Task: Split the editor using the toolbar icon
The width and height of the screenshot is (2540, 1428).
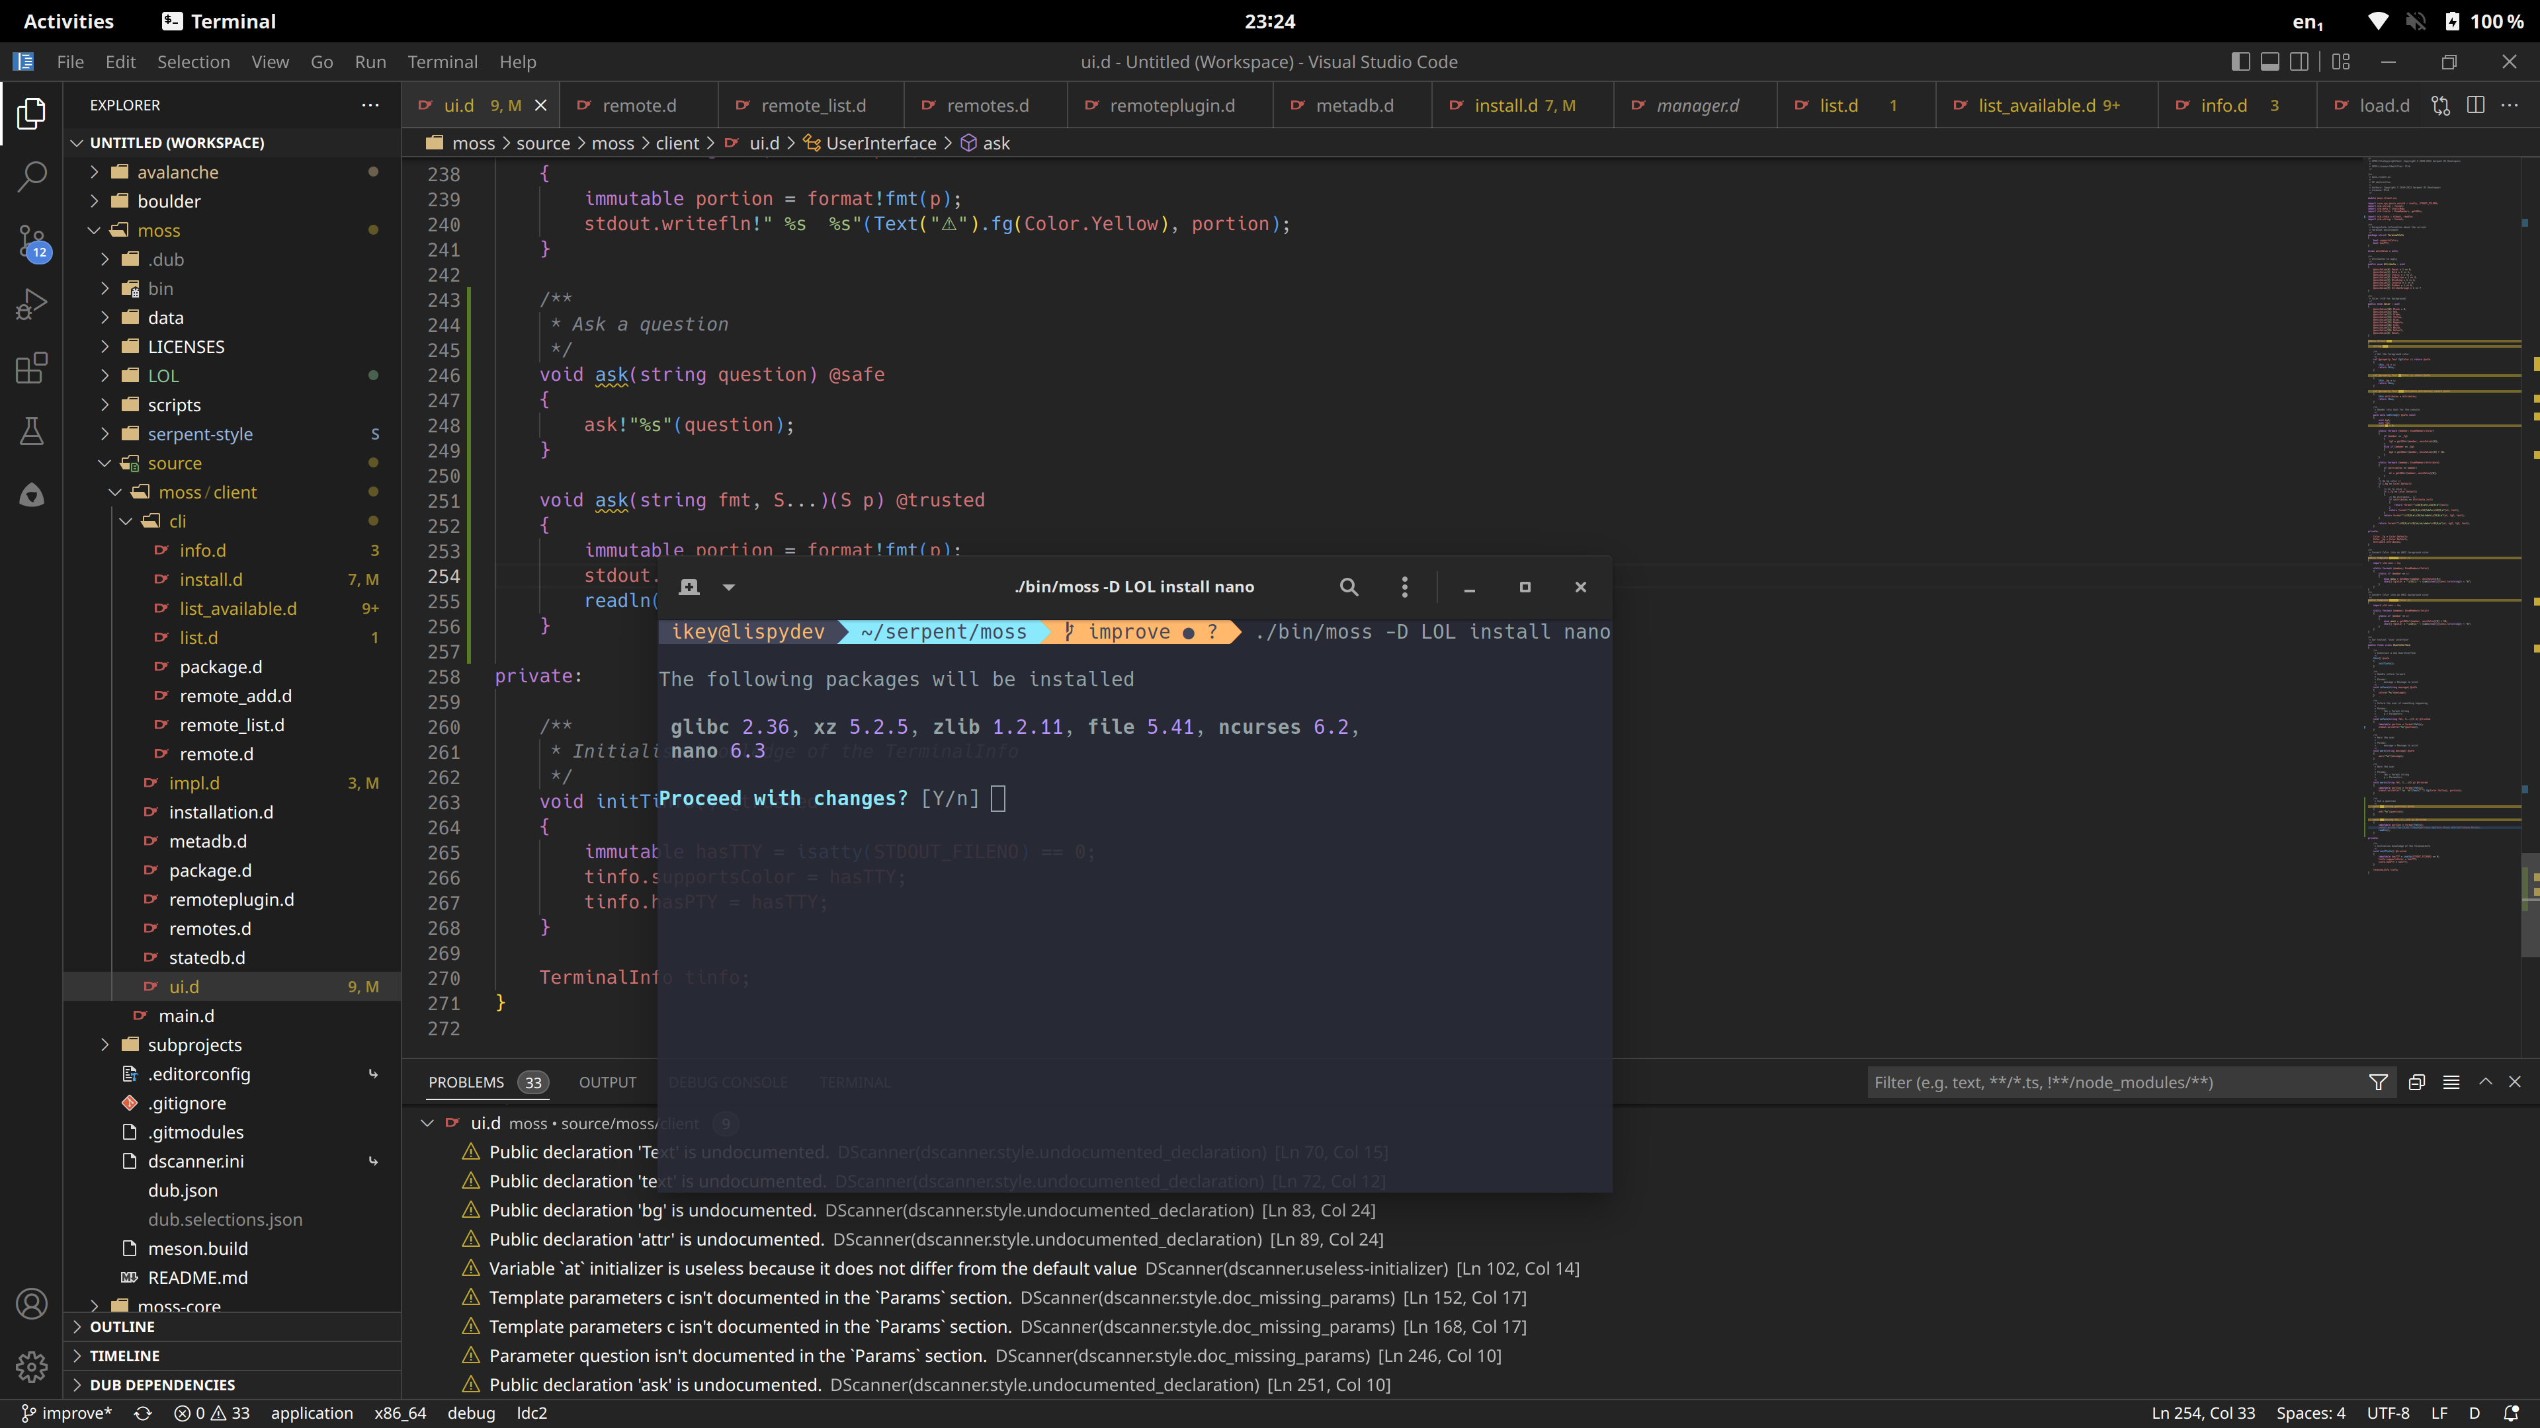Action: 2475,106
